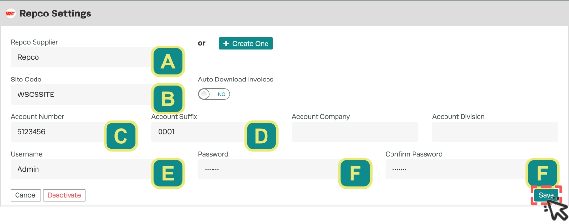Click the Account Company label

pyautogui.click(x=321, y=116)
